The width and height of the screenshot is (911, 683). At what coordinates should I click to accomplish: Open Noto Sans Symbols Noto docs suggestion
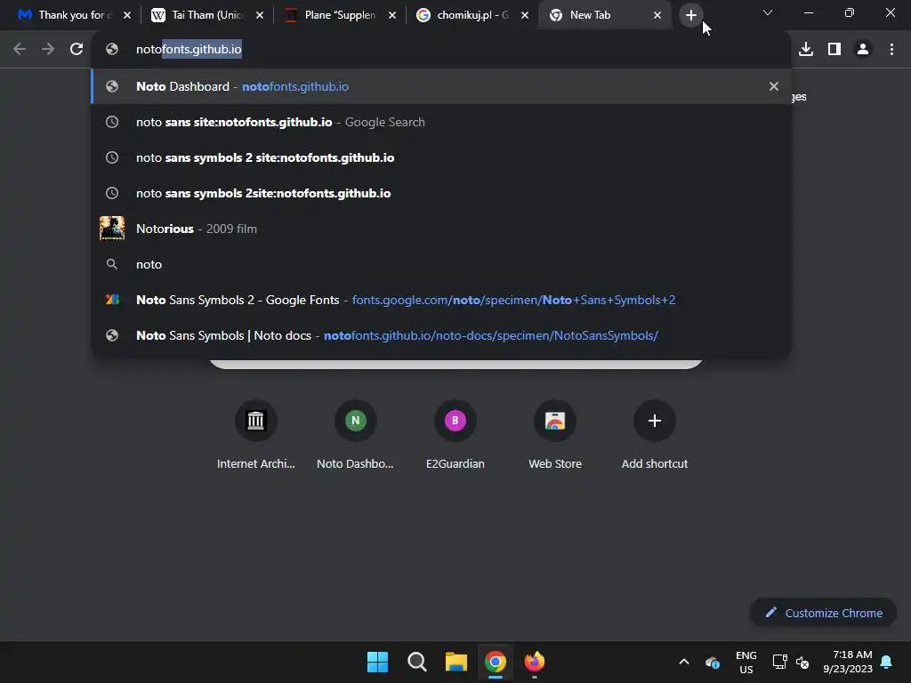click(441, 335)
